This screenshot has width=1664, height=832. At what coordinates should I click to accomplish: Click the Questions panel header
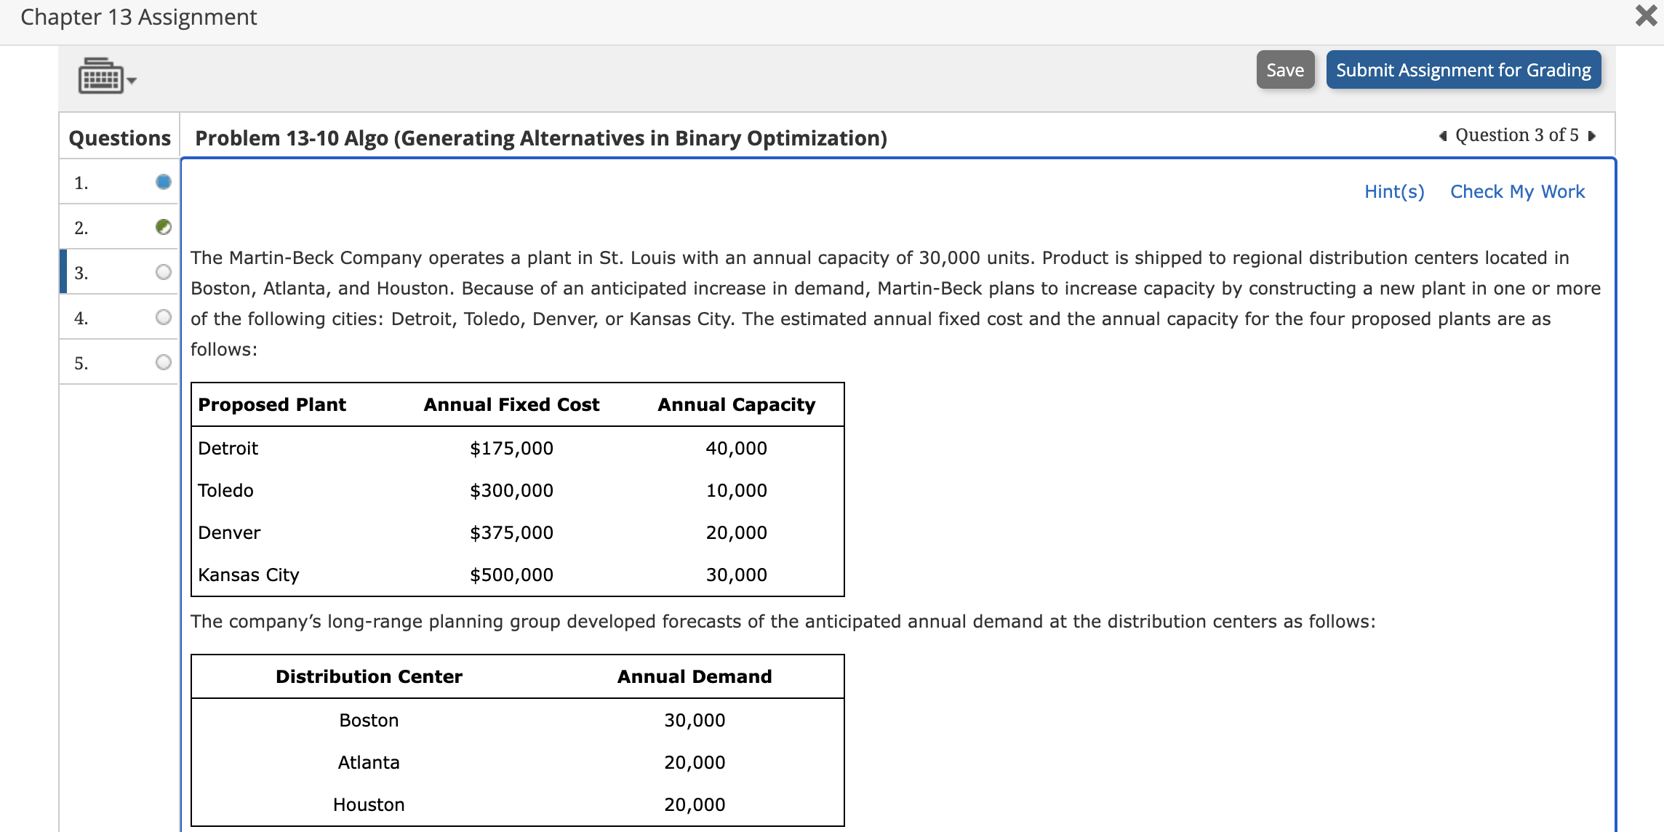119,137
